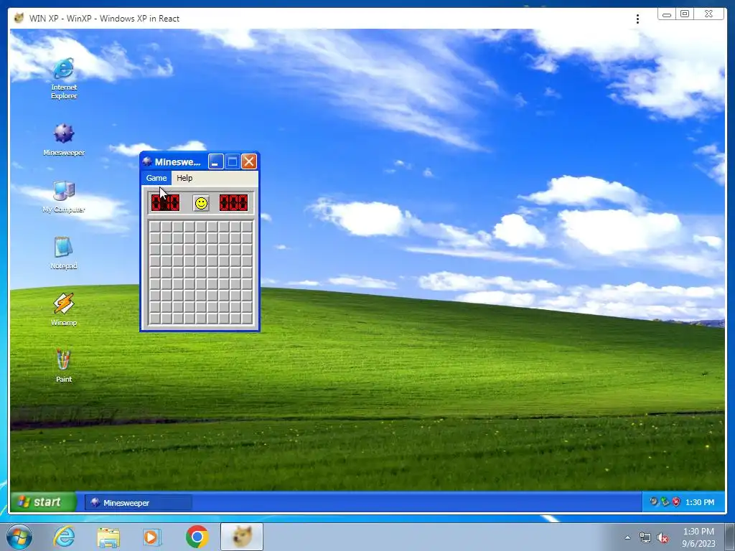Close the outer WIN XP window
735x551 pixels.
point(709,14)
